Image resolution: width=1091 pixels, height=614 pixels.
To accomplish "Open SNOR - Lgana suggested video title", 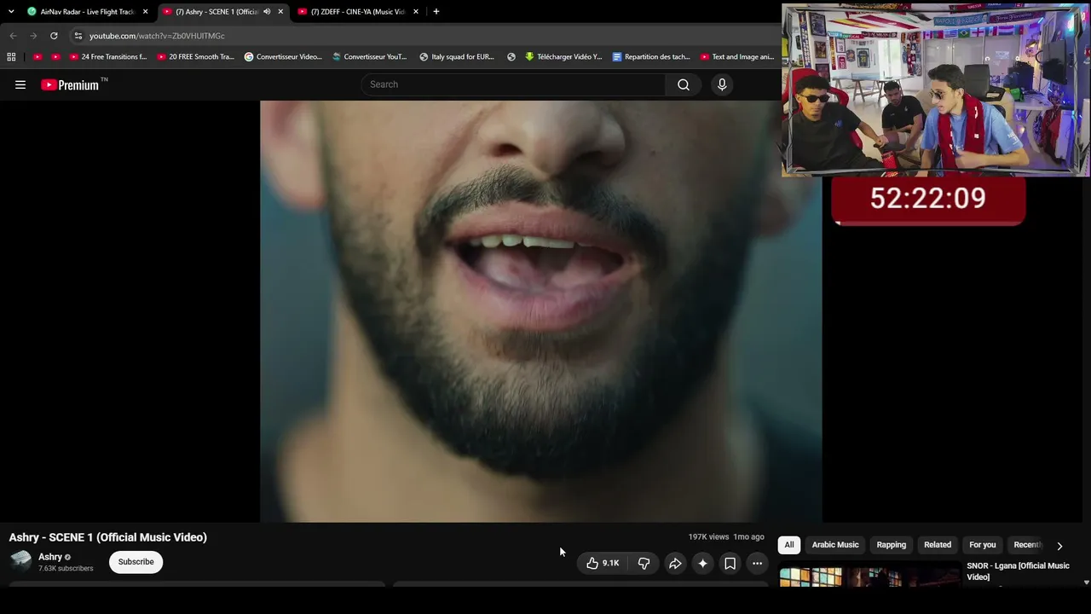I will click(1018, 571).
